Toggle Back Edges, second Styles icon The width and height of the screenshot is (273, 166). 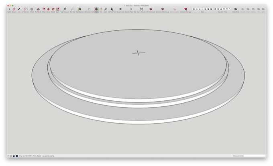[x=197, y=9]
